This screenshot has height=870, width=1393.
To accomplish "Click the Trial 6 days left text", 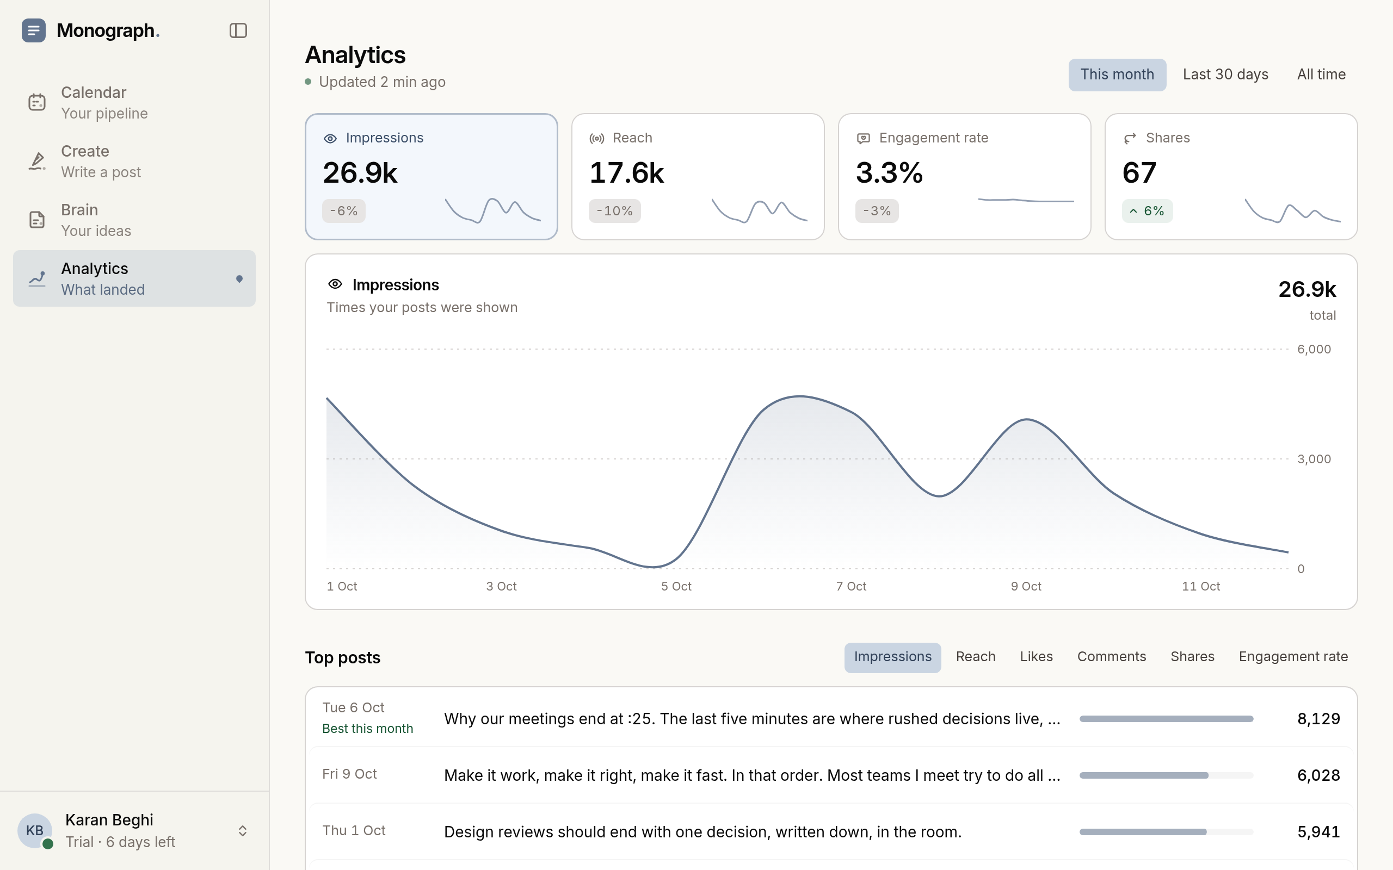I will coord(120,842).
